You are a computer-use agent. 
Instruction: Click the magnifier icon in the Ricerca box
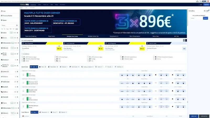(17, 25)
